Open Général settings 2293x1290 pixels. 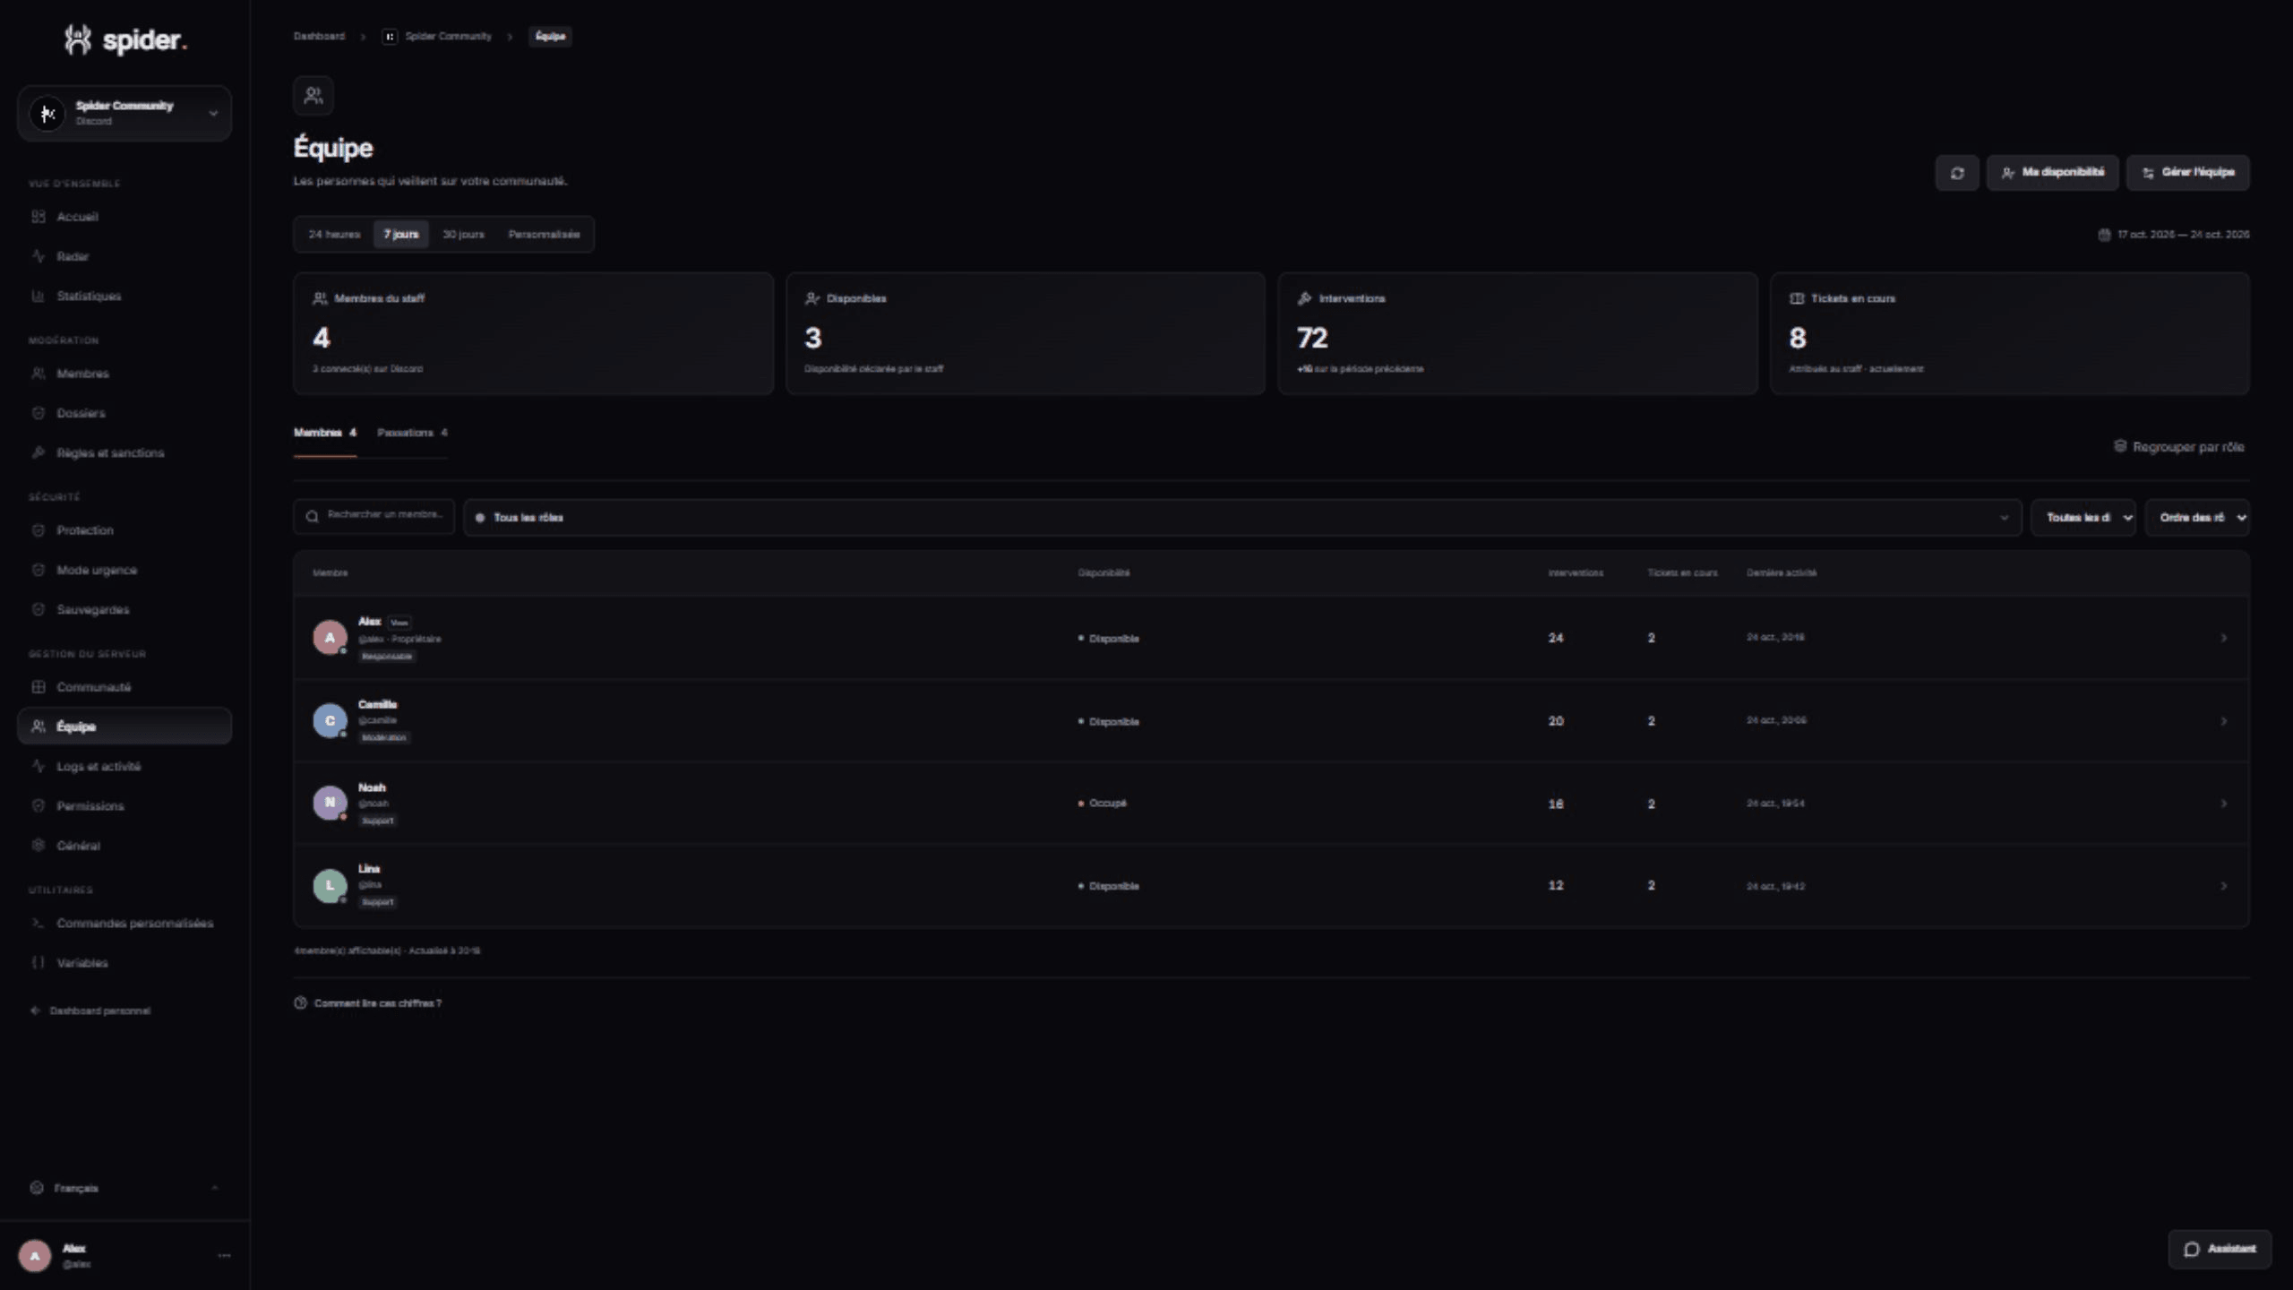pyautogui.click(x=125, y=845)
